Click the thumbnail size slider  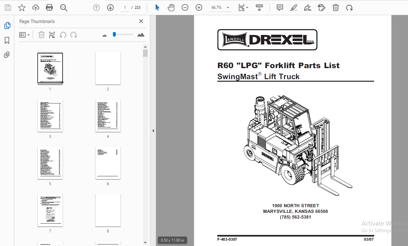[x=123, y=34]
